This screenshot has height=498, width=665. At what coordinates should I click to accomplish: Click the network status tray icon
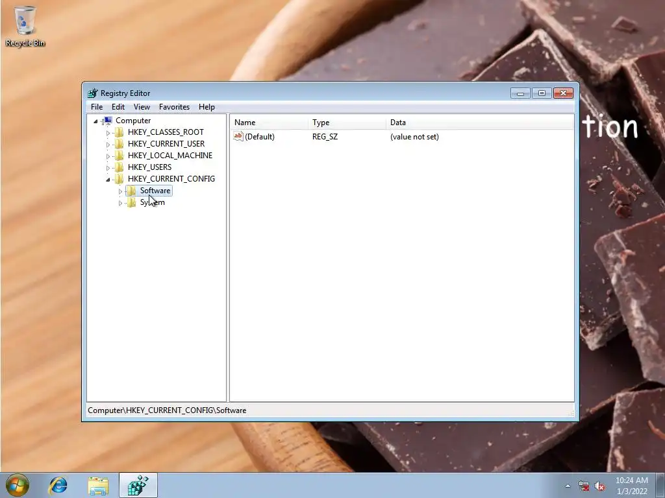[x=584, y=486]
